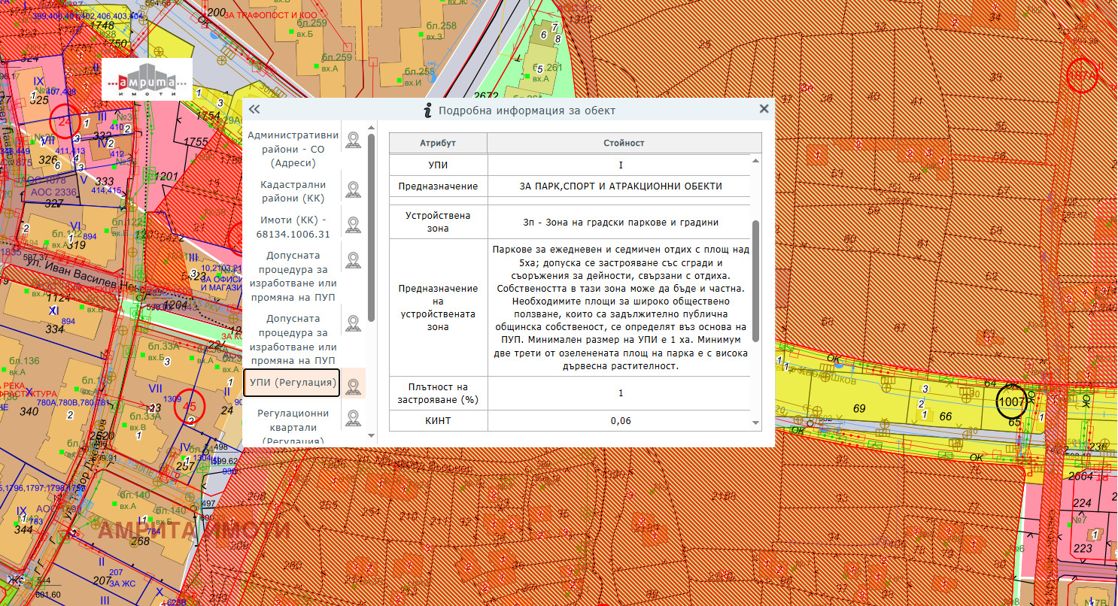Select the УПИ (Регулация) tab
The height and width of the screenshot is (606, 1118).
point(292,383)
